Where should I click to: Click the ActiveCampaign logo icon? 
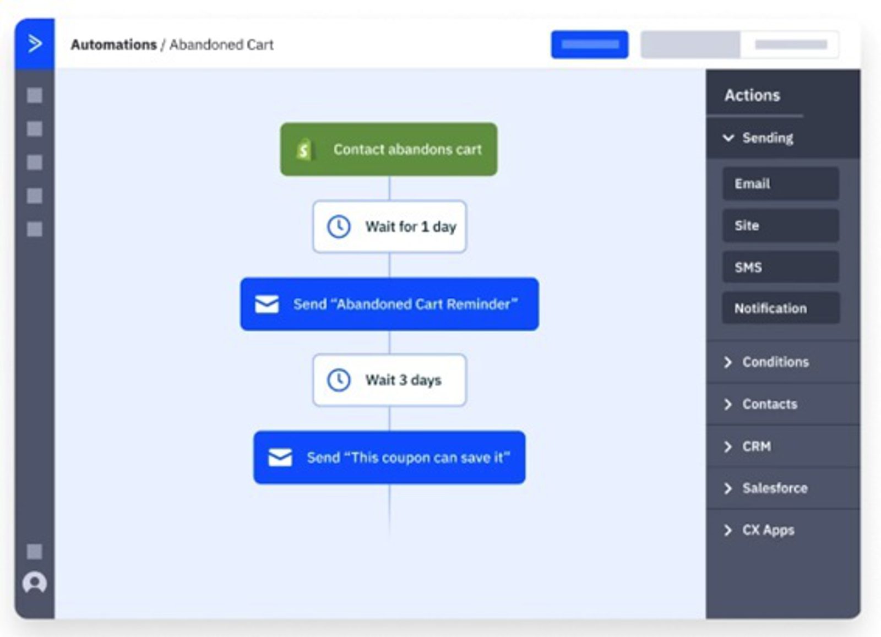(35, 43)
